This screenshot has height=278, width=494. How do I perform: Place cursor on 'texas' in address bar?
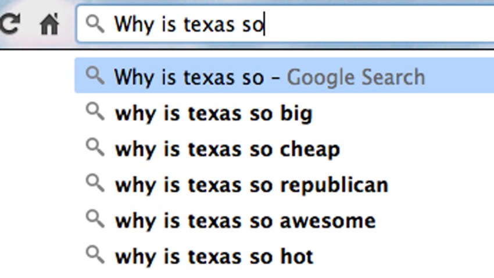click(209, 24)
